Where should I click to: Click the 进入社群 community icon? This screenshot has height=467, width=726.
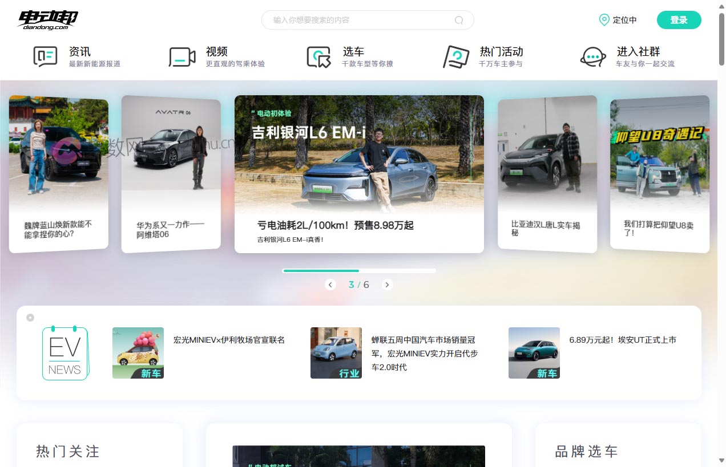coord(593,56)
